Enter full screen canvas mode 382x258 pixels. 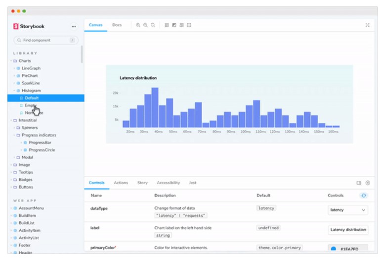pos(367,25)
